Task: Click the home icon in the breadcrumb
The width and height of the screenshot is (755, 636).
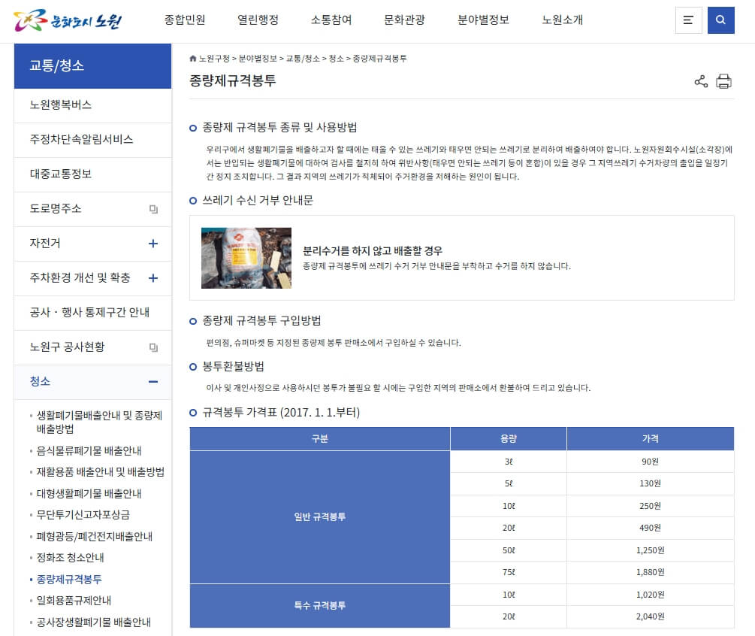Action: tap(194, 57)
